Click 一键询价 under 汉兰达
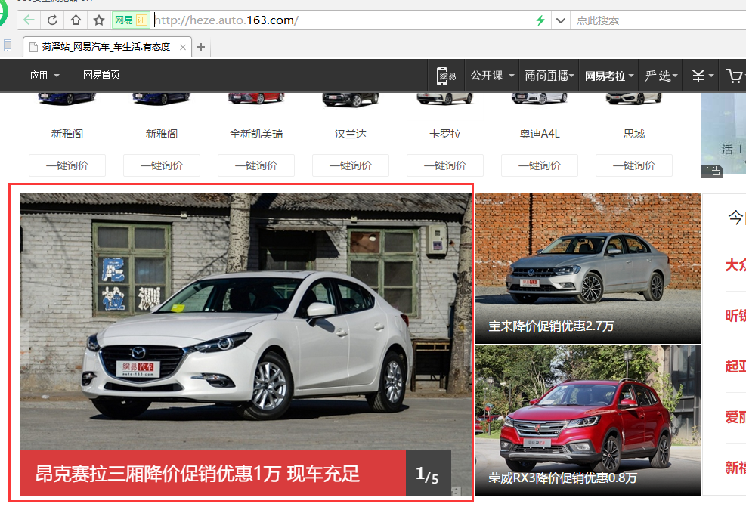 tap(351, 165)
